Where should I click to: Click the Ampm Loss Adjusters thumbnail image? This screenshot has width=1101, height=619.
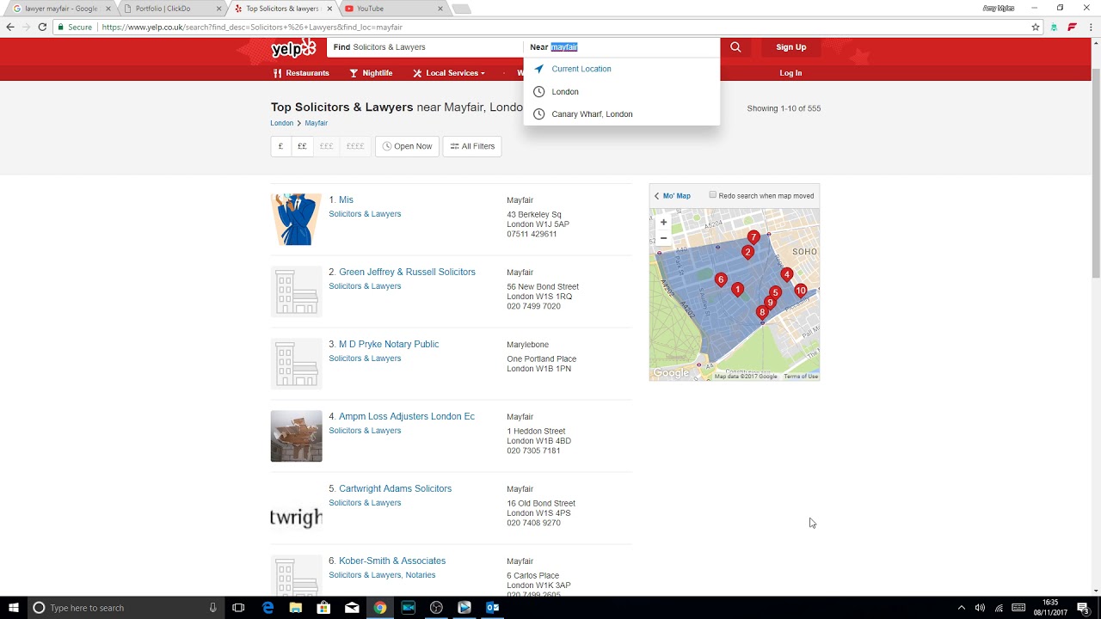pos(296,436)
